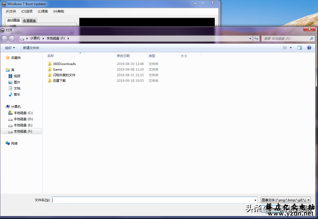Open the 文档 library
Image resolution: width=318 pixels, height=219 pixels.
tap(17, 88)
